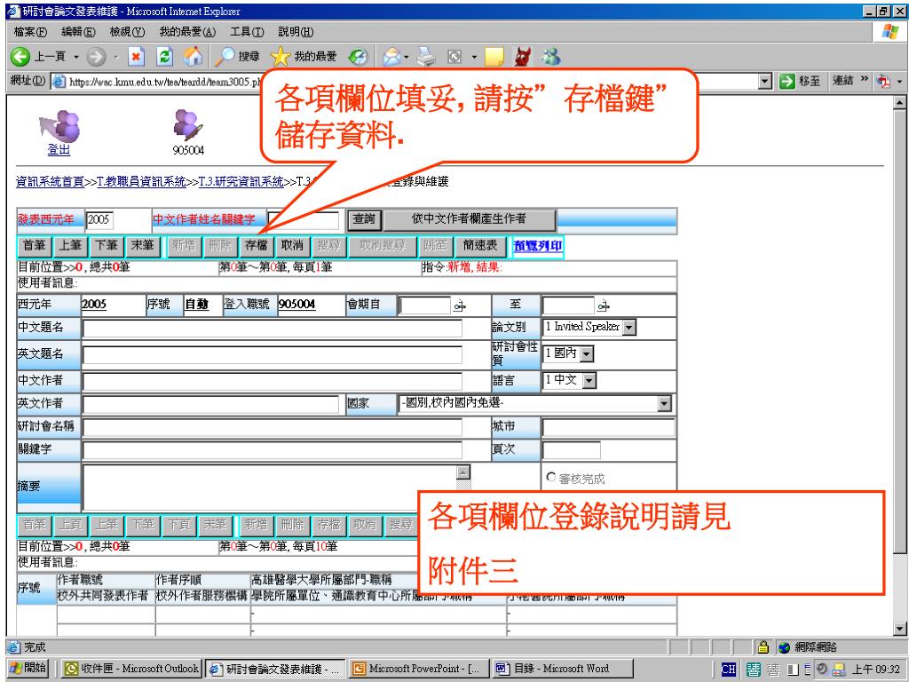
Task: Click the 摘要 textarea scroll up arrow
Action: tap(462, 472)
